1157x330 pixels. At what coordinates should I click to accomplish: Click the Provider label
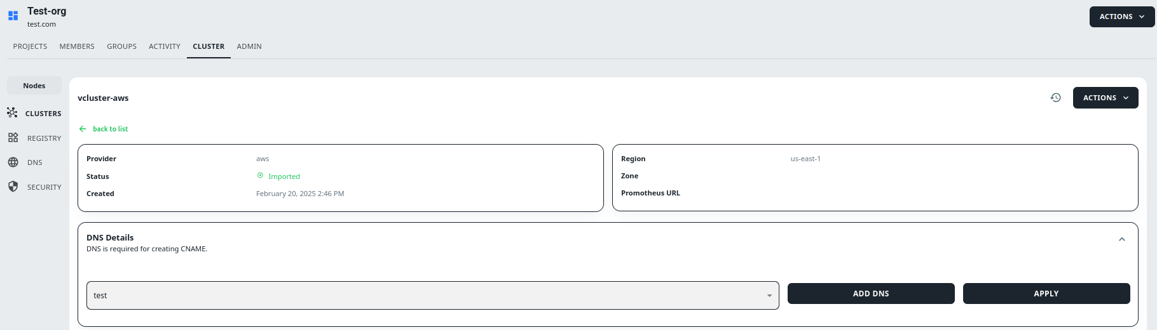(101, 159)
